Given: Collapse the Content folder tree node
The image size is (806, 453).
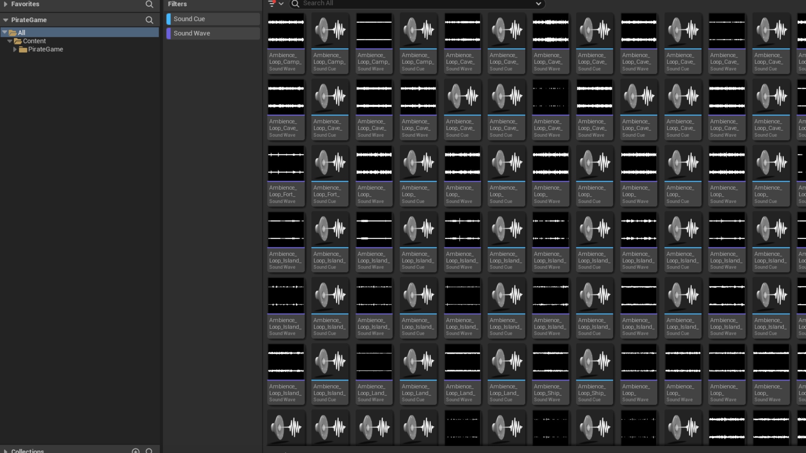Looking at the screenshot, I should click(x=10, y=41).
